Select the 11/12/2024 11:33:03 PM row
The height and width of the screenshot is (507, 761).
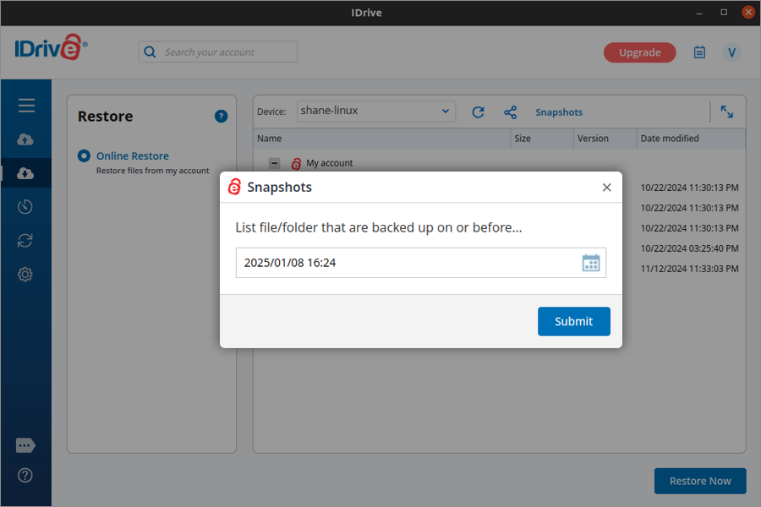point(689,269)
